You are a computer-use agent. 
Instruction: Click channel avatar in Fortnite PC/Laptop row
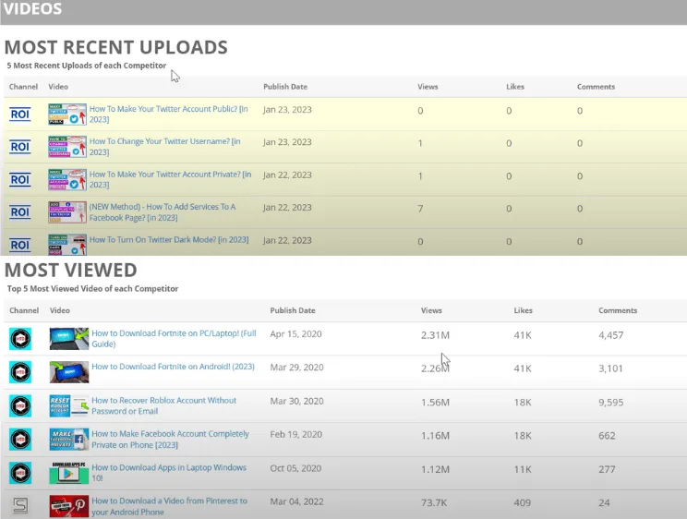tap(20, 339)
